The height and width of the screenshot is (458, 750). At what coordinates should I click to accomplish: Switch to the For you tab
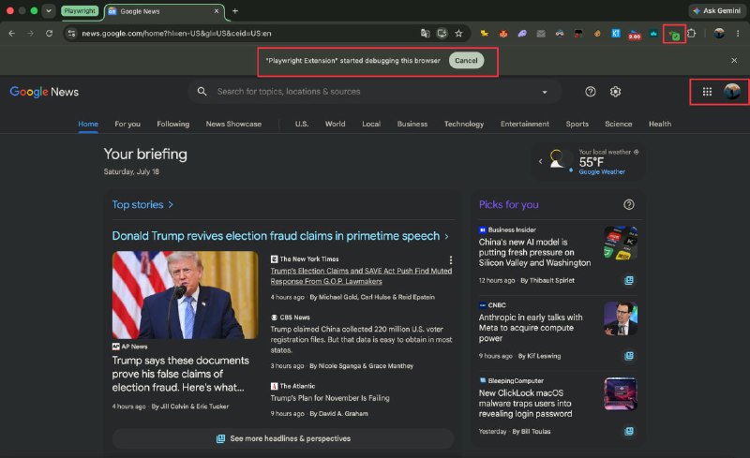coord(127,124)
